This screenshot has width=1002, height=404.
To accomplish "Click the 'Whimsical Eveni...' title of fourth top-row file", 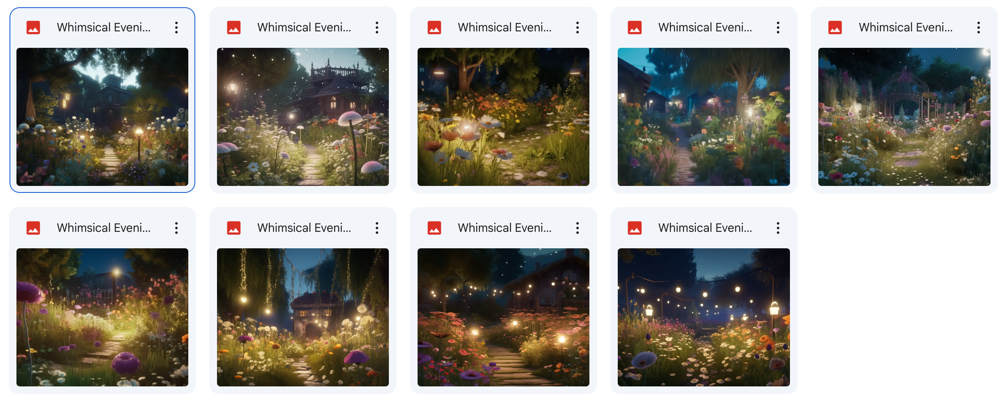I will (x=705, y=28).
